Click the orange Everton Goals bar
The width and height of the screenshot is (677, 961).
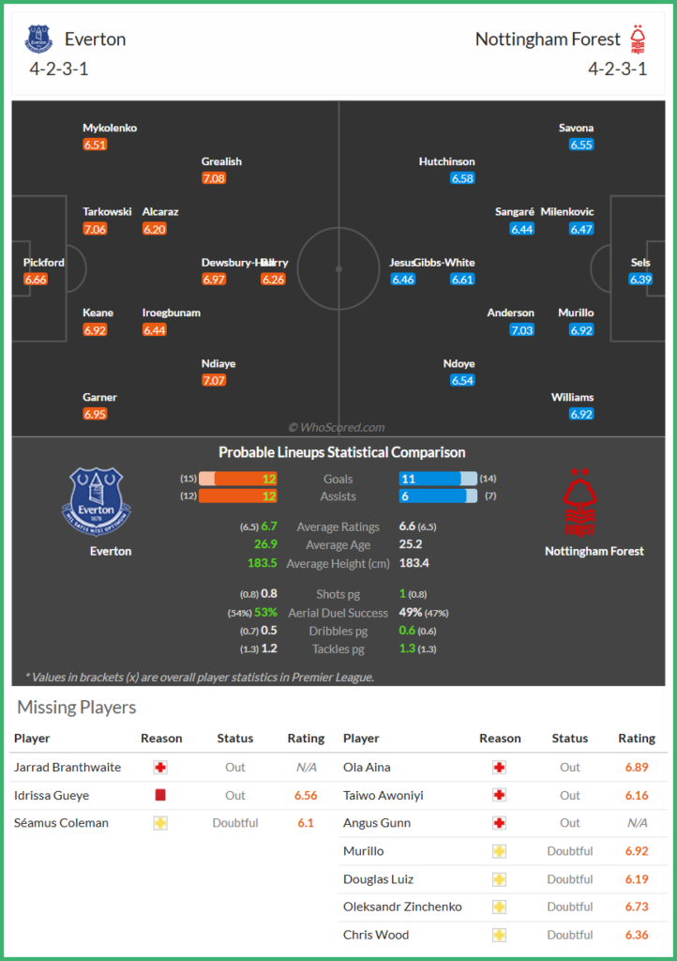tap(238, 478)
